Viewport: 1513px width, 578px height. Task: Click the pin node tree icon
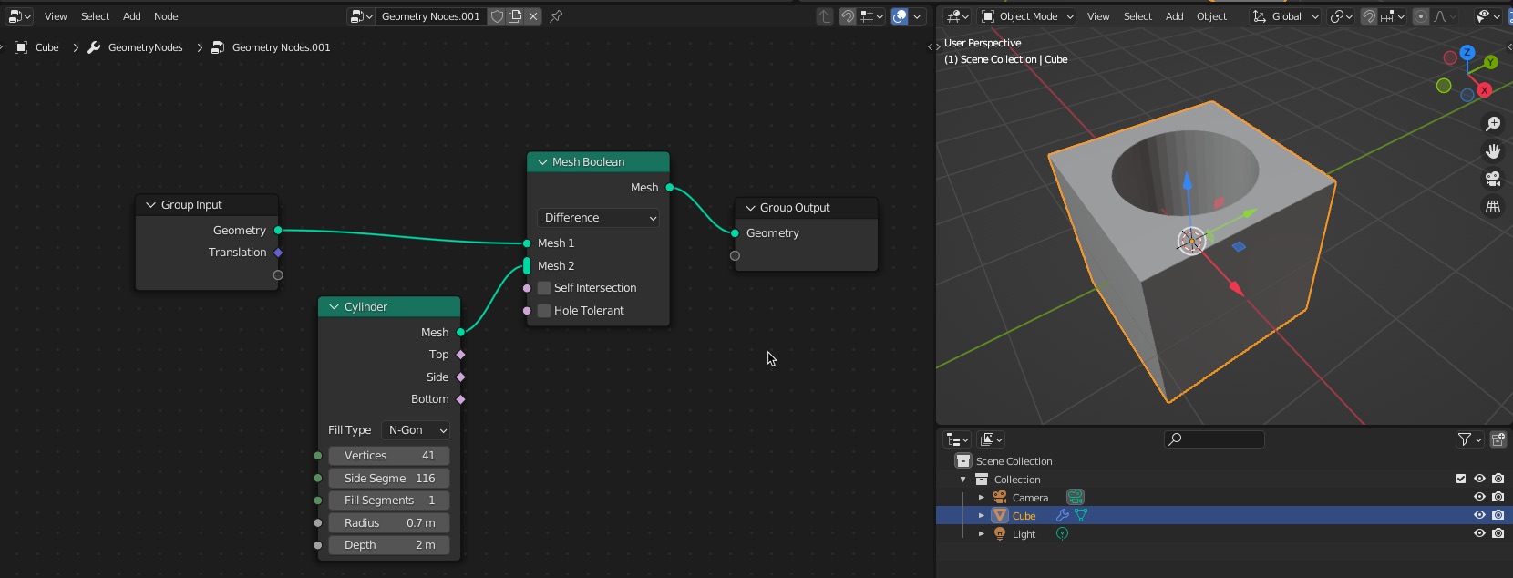click(x=556, y=16)
